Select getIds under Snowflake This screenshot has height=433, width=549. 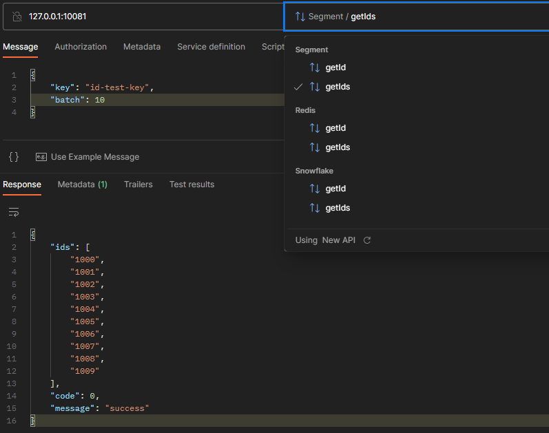click(x=338, y=208)
